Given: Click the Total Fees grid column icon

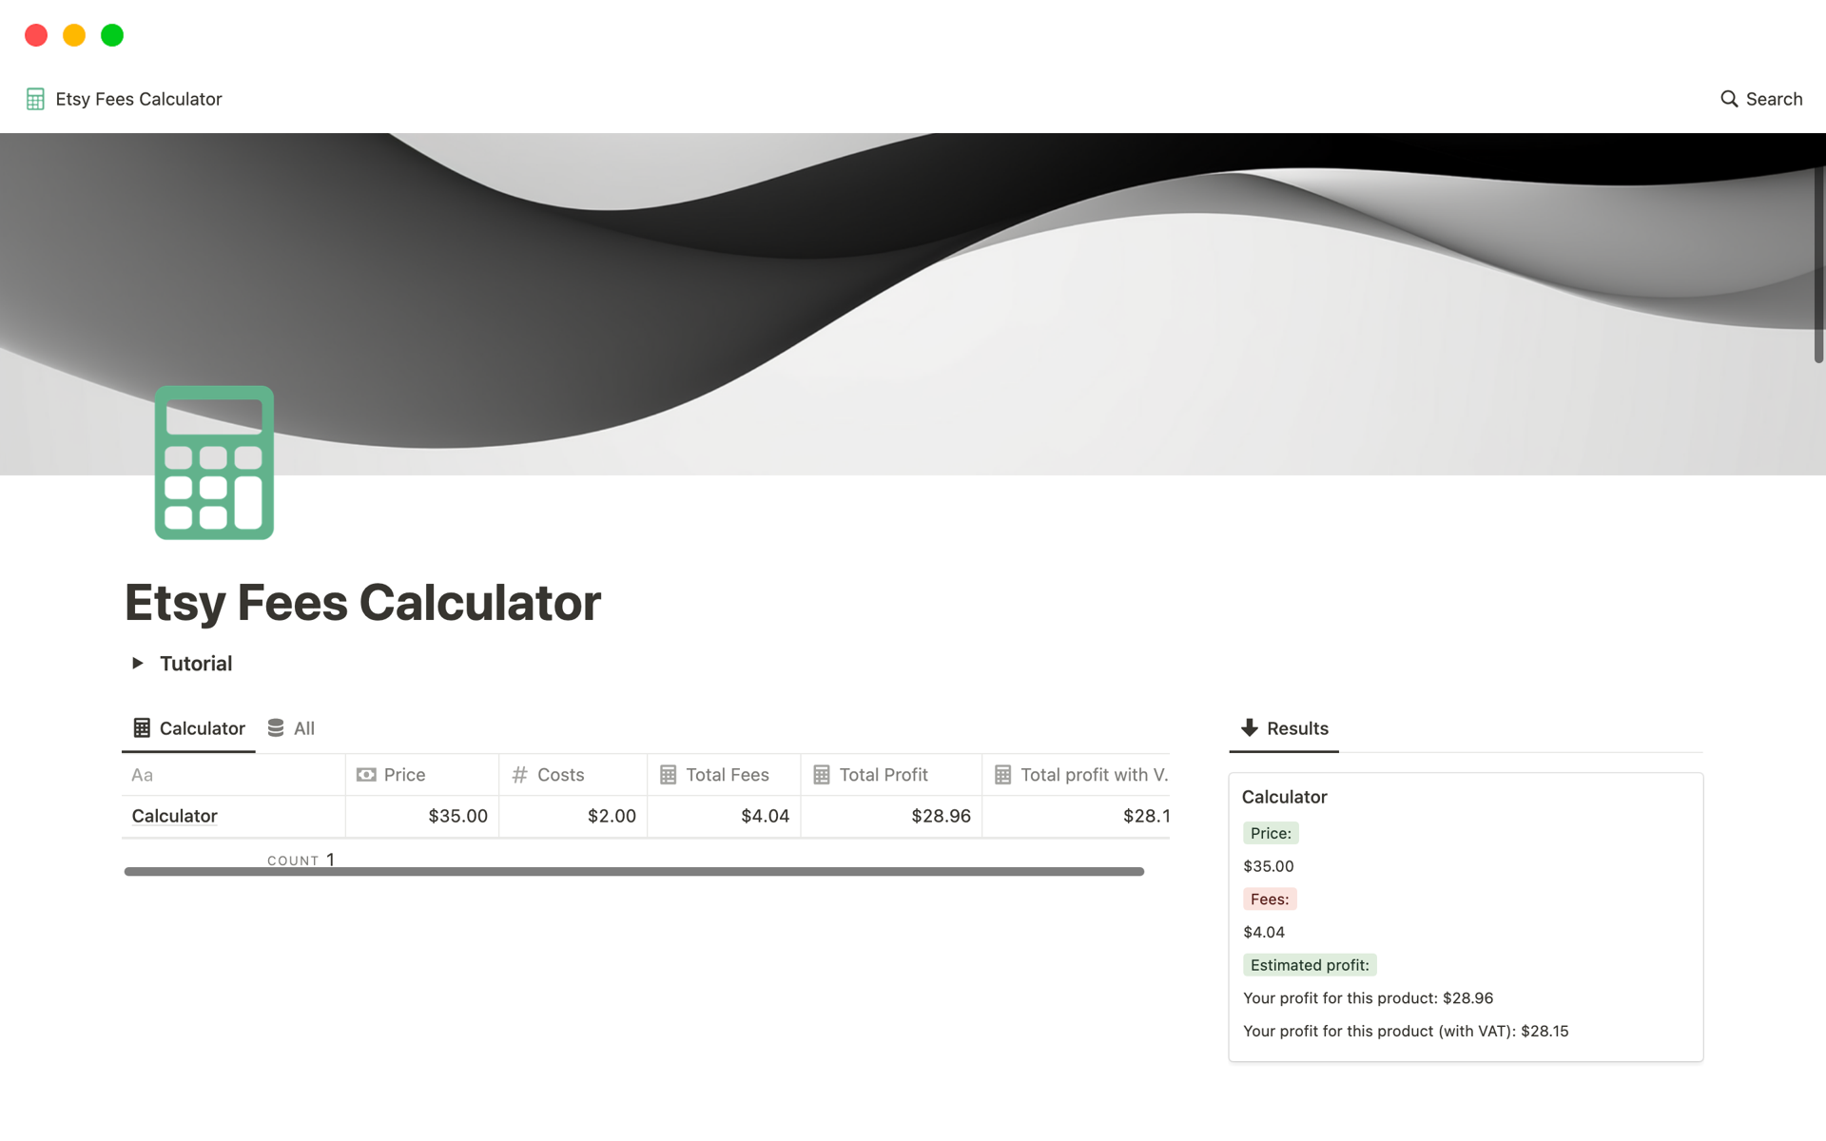Looking at the screenshot, I should tap(670, 774).
